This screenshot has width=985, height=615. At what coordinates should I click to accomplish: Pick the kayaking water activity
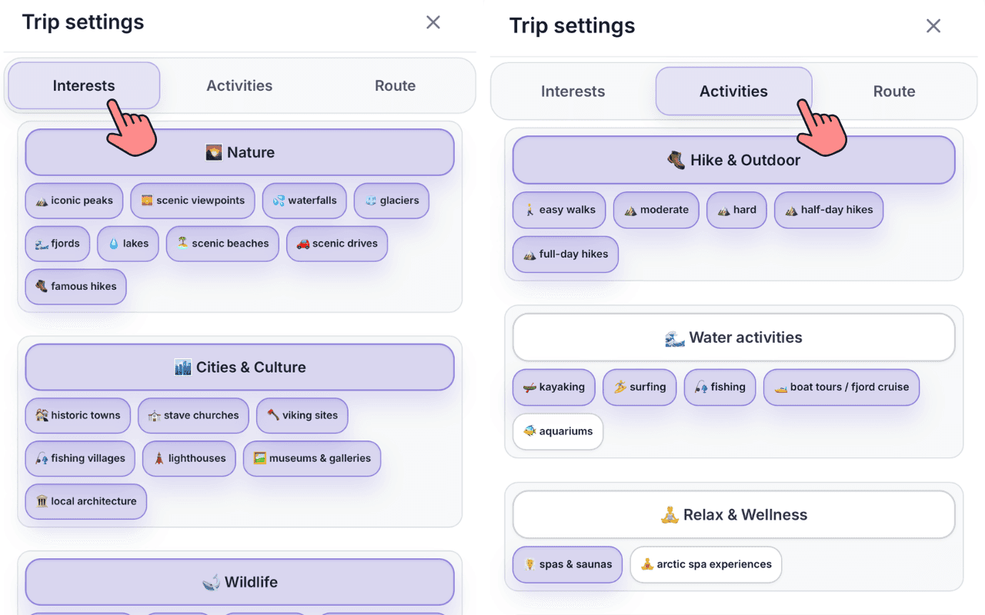pos(554,387)
